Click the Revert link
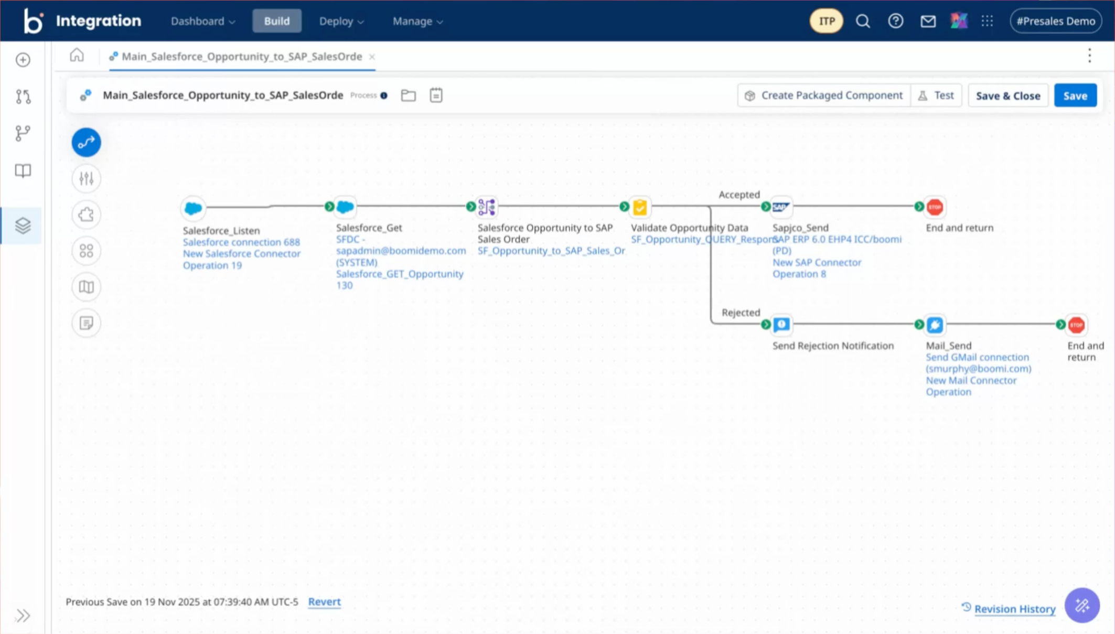The width and height of the screenshot is (1115, 634). point(324,602)
